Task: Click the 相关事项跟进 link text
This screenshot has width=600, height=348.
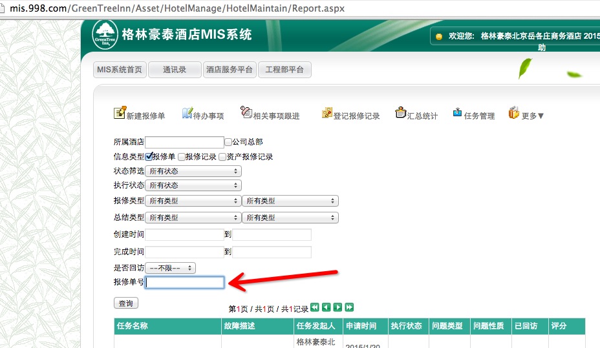Action: [276, 116]
